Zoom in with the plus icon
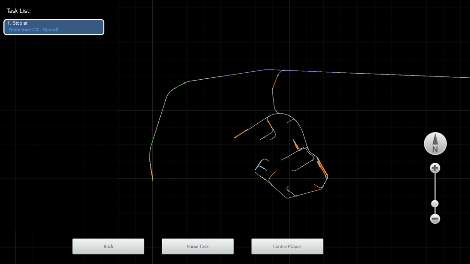The height and width of the screenshot is (264, 470). tap(435, 168)
